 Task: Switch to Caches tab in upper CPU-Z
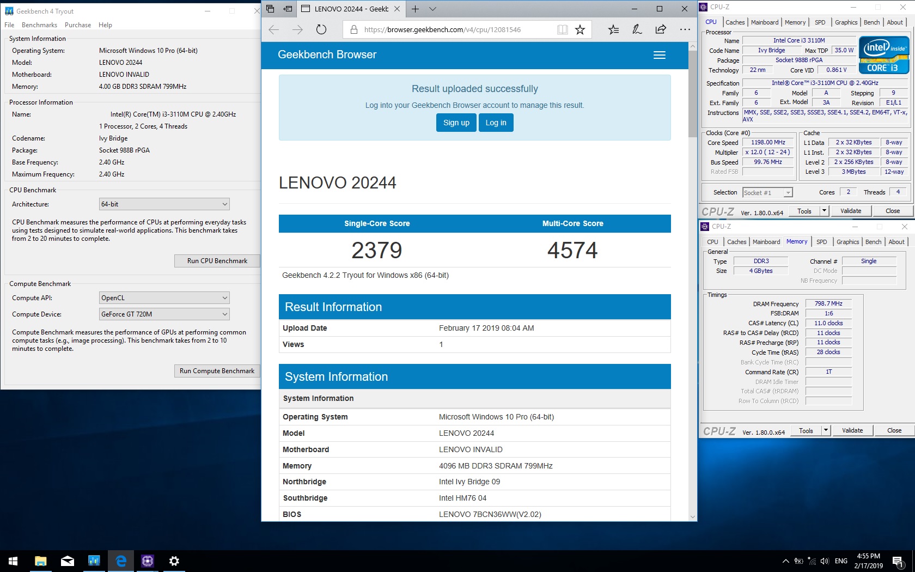click(x=735, y=22)
